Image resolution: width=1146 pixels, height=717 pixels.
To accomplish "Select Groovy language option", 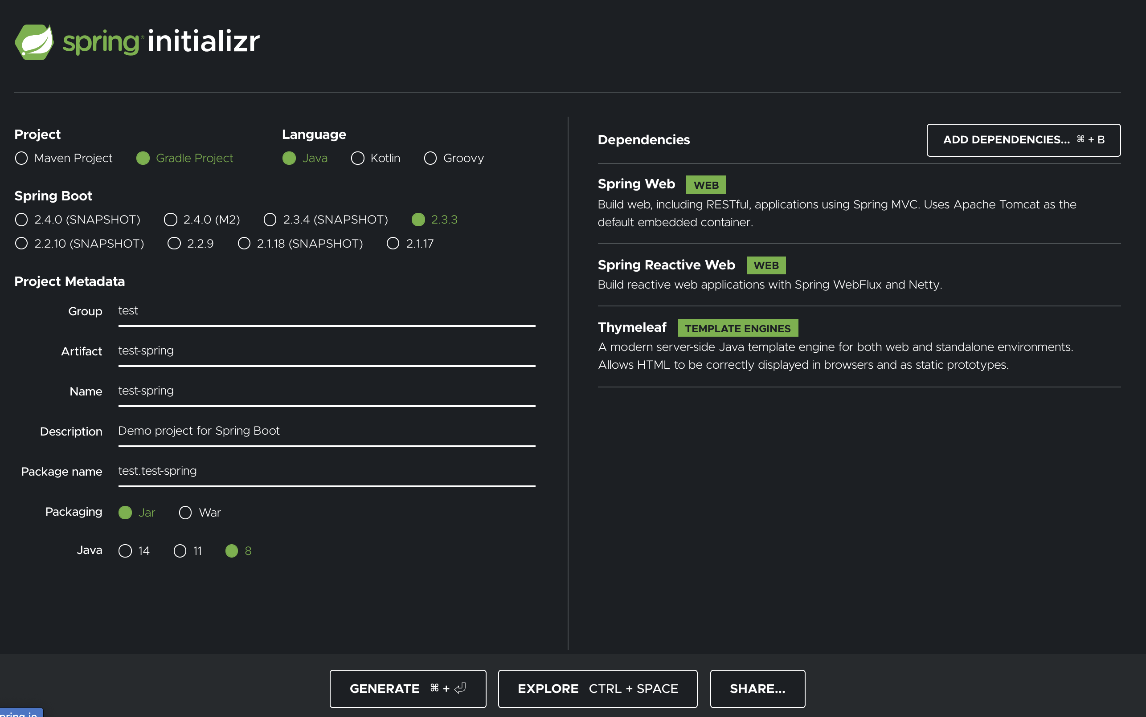I will click(430, 158).
